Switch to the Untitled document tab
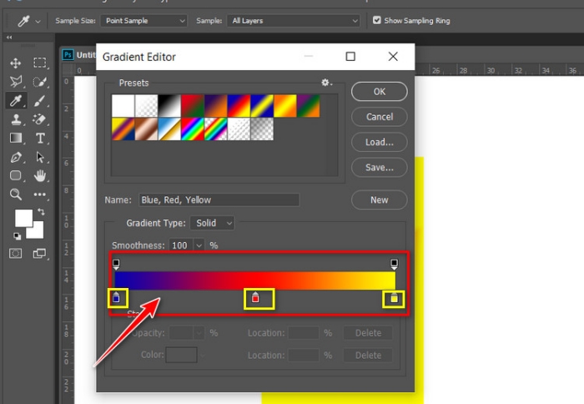Screen dimensions: 584x404 tap(78, 55)
